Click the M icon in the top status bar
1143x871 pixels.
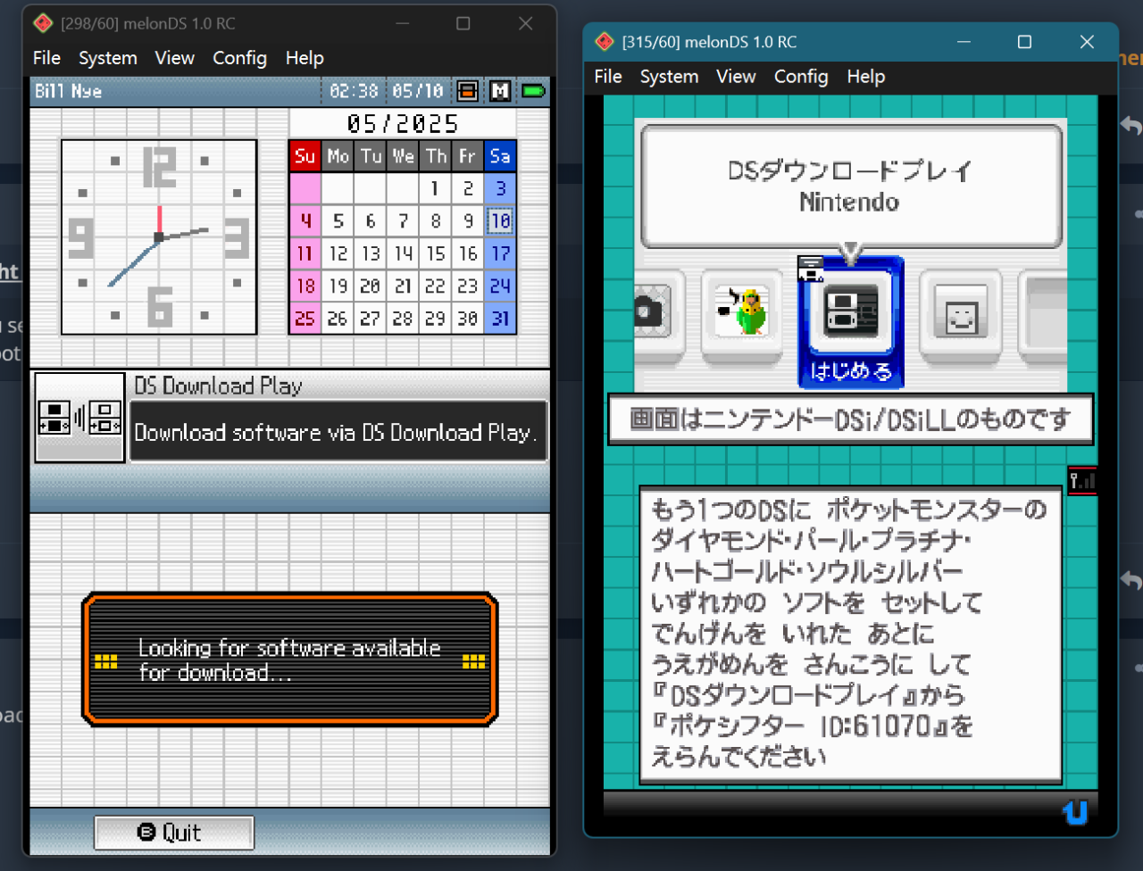[500, 91]
